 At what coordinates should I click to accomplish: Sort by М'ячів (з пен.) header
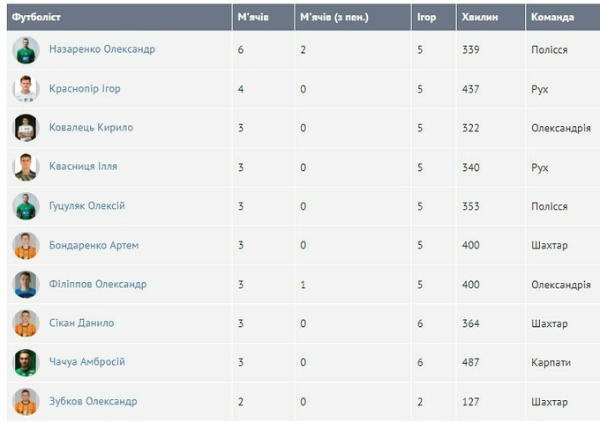(334, 18)
